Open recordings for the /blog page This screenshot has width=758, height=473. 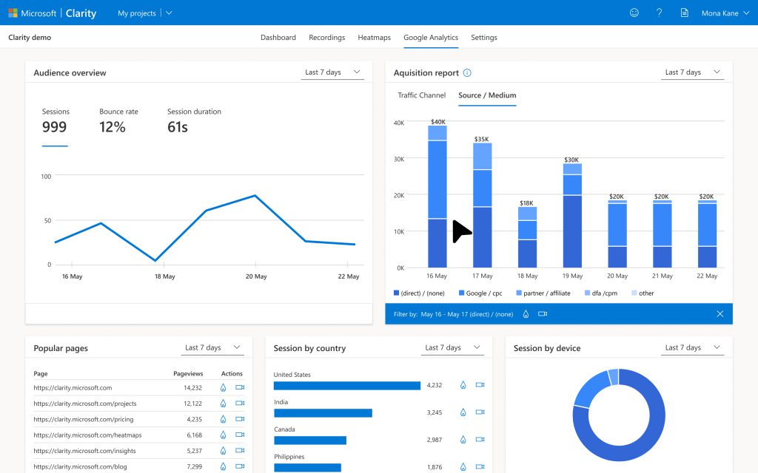(x=240, y=466)
